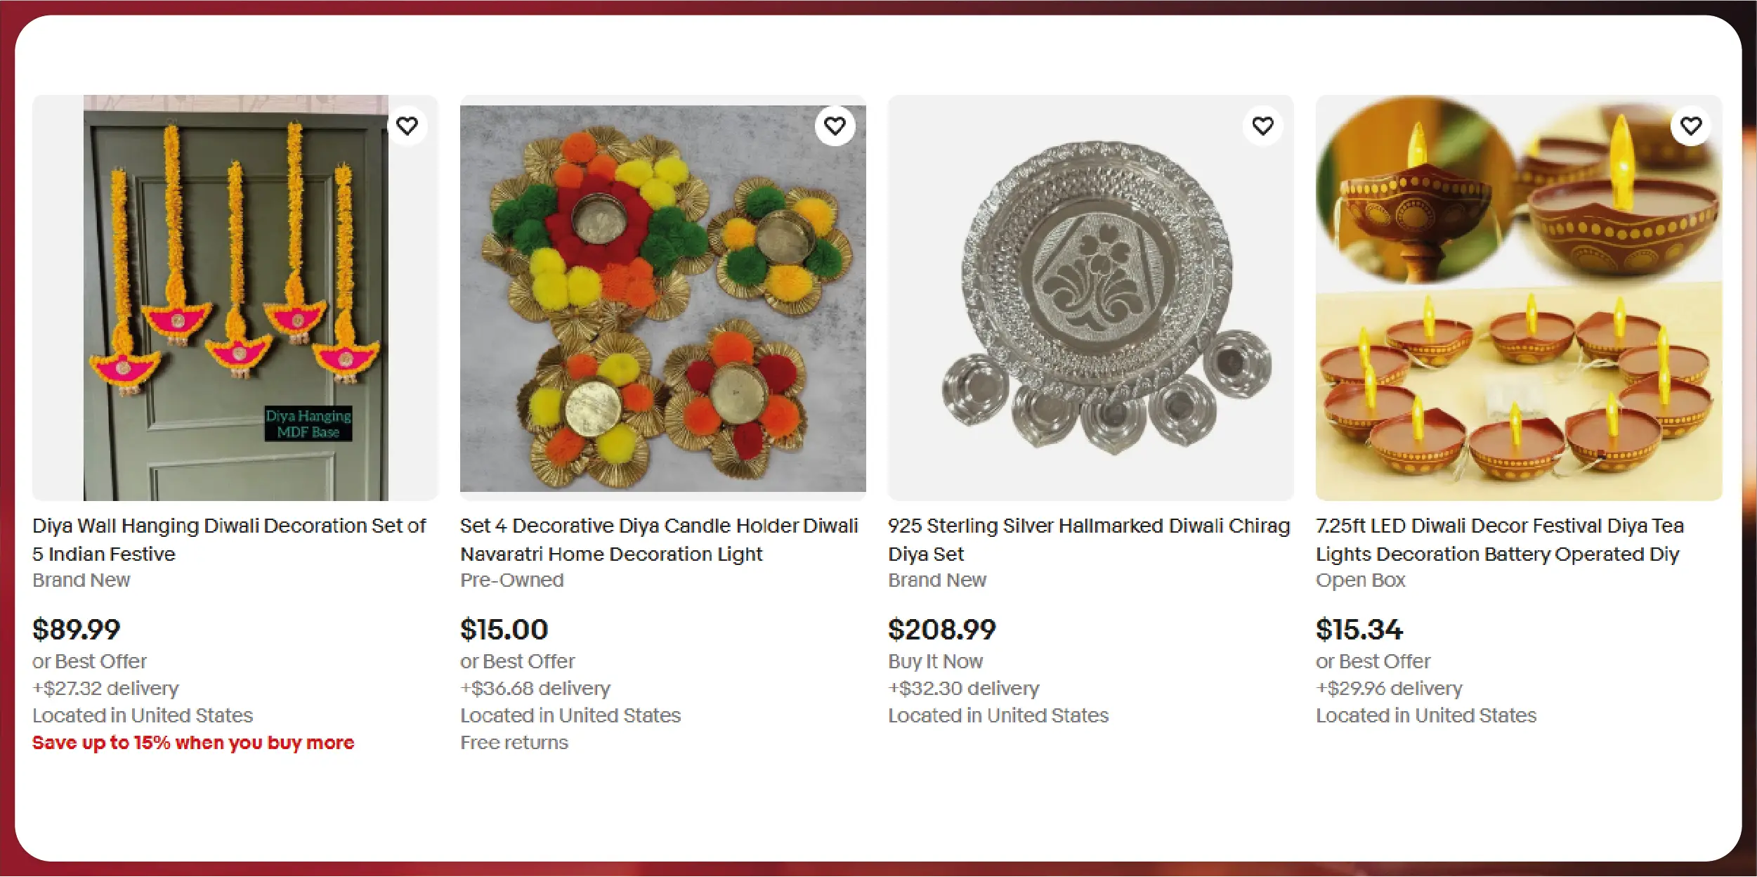The width and height of the screenshot is (1757, 877).
Task: View Decorative Diya Candle Holder image
Action: [x=662, y=298]
